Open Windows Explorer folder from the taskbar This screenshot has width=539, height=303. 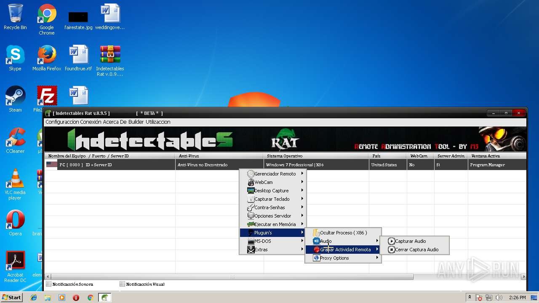[x=48, y=298]
